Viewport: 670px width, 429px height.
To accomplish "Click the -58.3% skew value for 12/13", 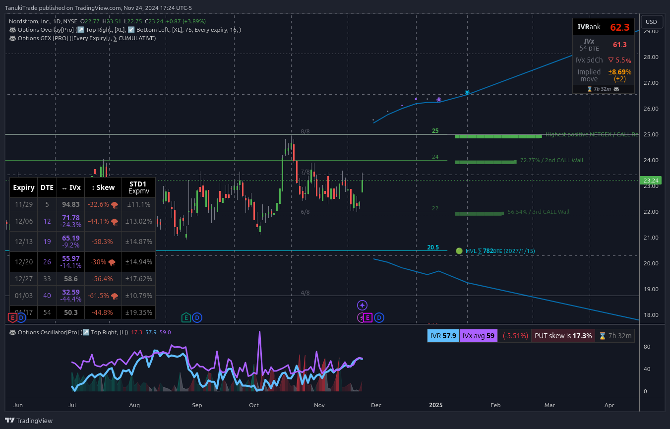I will pyautogui.click(x=102, y=242).
